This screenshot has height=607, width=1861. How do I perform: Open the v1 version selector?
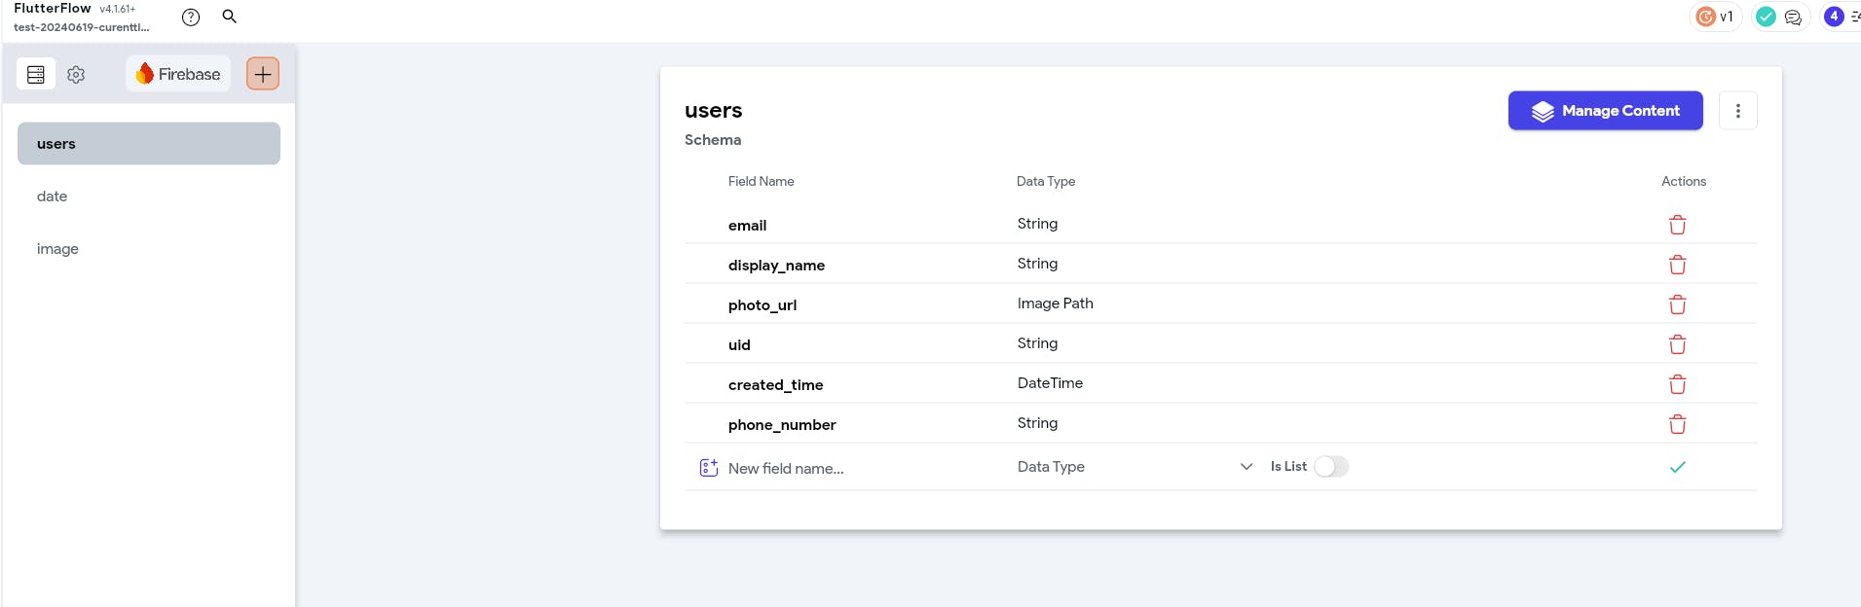coord(1716,17)
